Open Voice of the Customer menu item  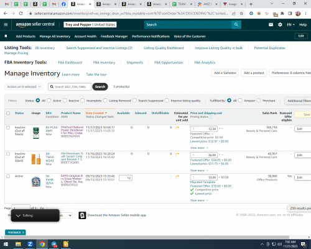click(x=190, y=36)
